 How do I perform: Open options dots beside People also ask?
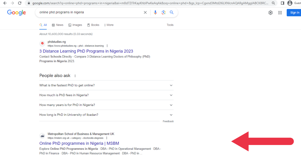[75, 76]
